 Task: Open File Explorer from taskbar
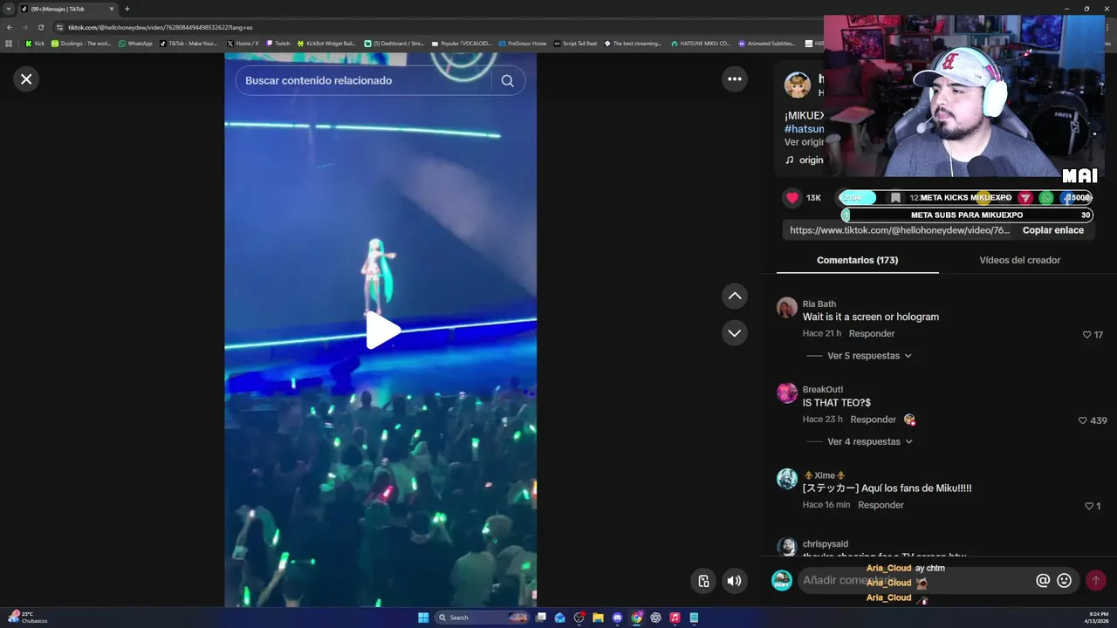tap(598, 618)
